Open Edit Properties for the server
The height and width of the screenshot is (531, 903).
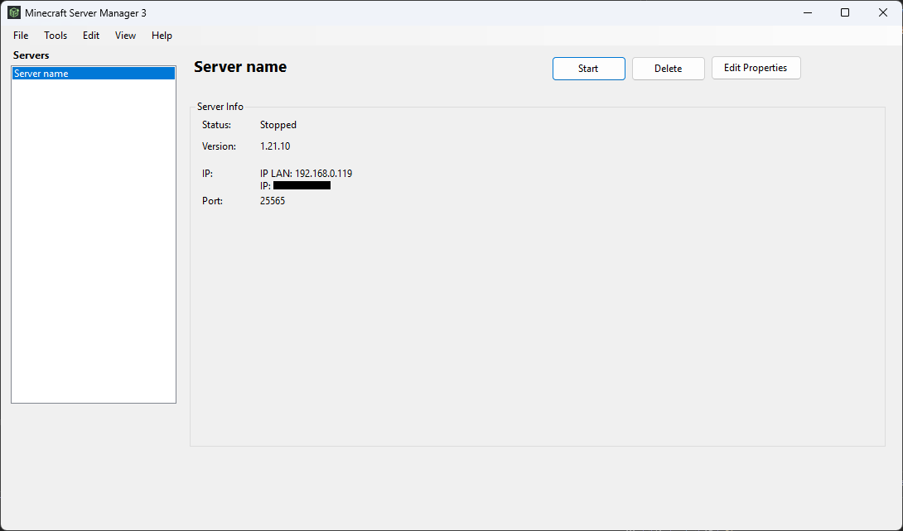click(x=756, y=68)
